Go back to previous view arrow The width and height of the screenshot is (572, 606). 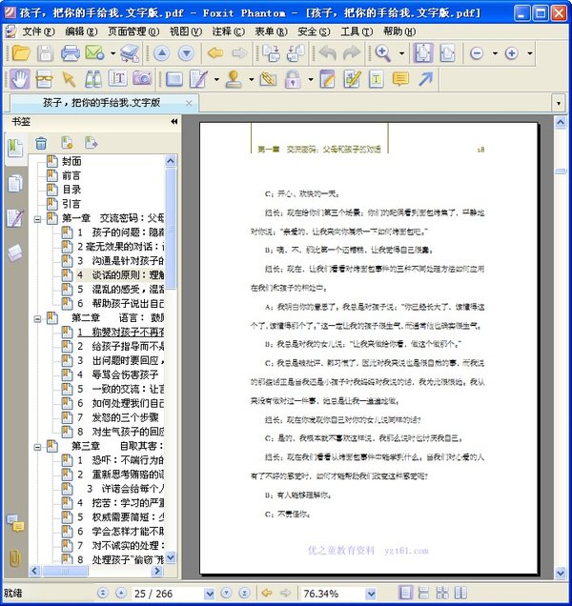pos(215,53)
